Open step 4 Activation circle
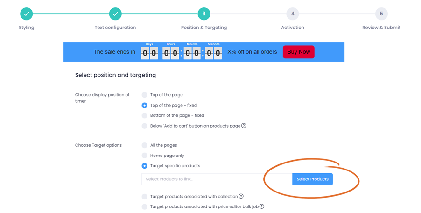The width and height of the screenshot is (421, 213). [x=292, y=14]
